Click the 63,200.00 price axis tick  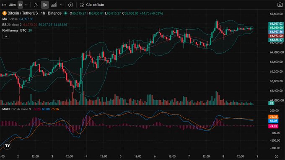point(276,71)
